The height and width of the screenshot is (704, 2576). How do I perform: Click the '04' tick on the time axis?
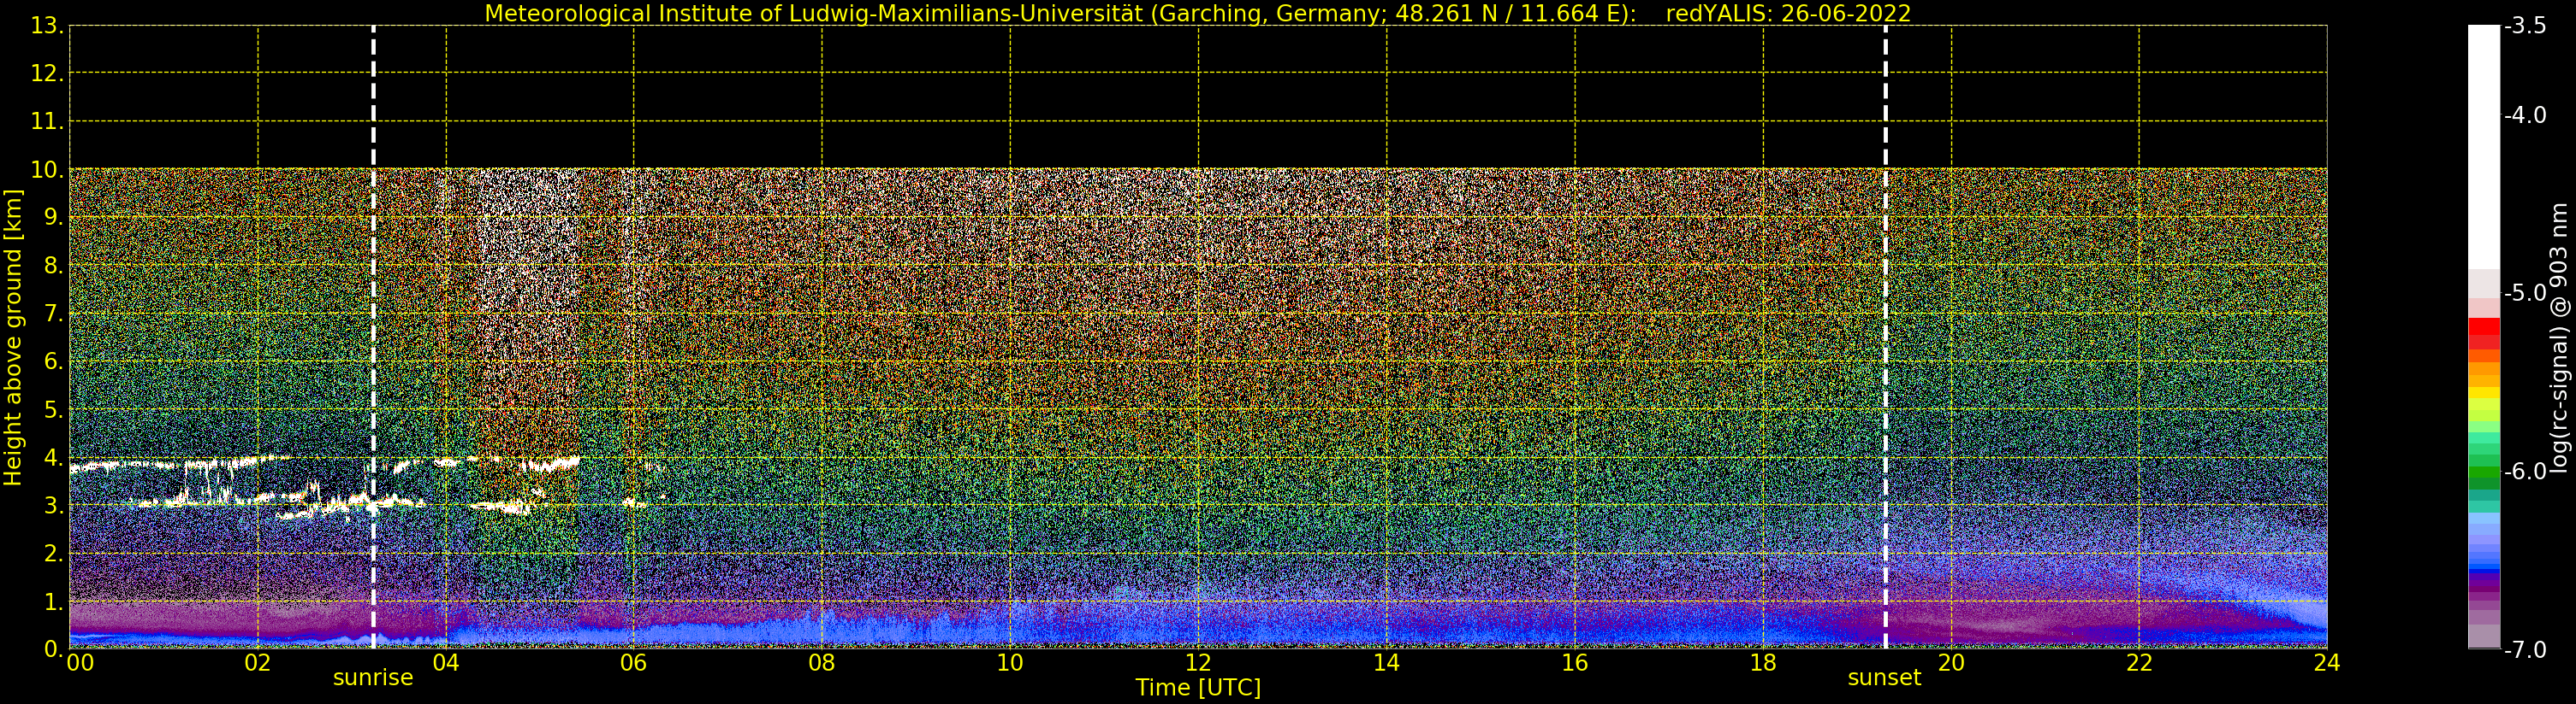click(446, 663)
